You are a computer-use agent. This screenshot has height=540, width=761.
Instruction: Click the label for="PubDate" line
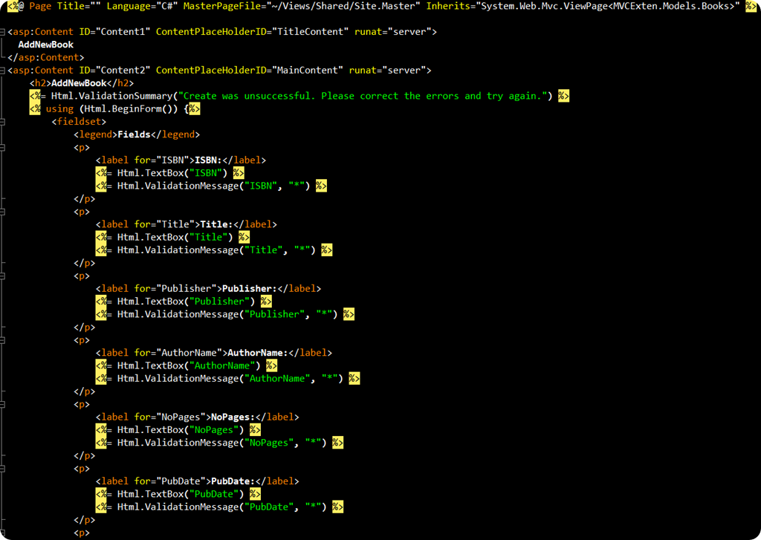coord(198,481)
